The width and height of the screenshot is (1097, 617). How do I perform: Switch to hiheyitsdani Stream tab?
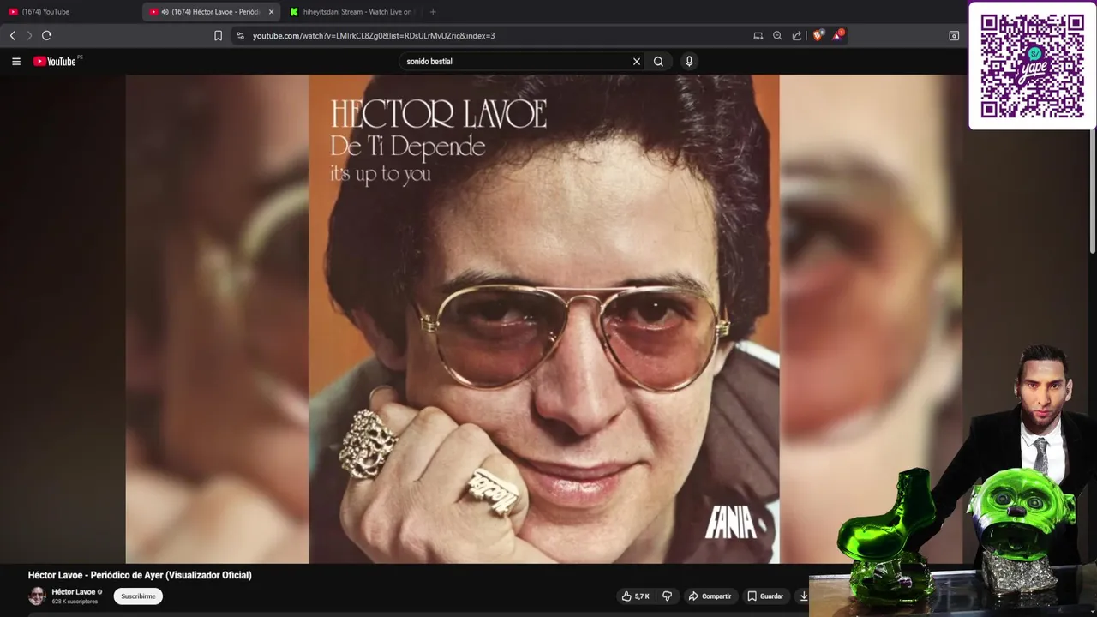click(351, 12)
